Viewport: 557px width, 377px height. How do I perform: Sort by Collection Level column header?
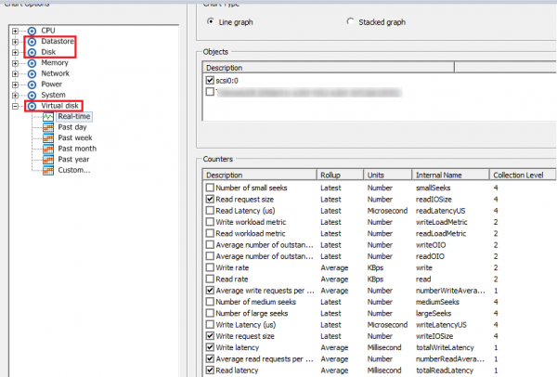[524, 175]
